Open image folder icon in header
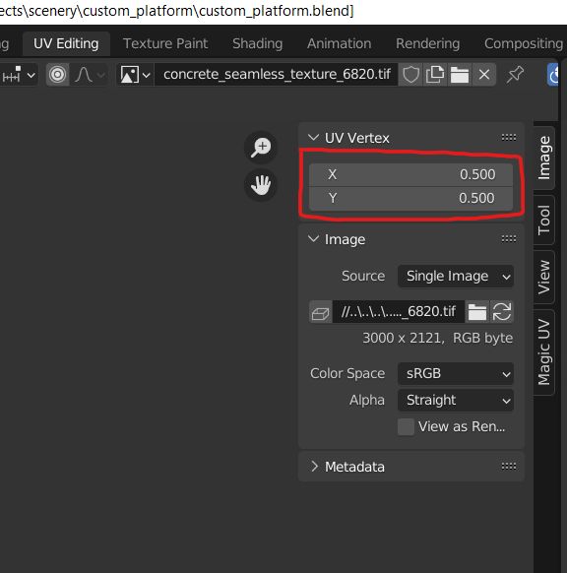The width and height of the screenshot is (567, 573). pos(460,75)
